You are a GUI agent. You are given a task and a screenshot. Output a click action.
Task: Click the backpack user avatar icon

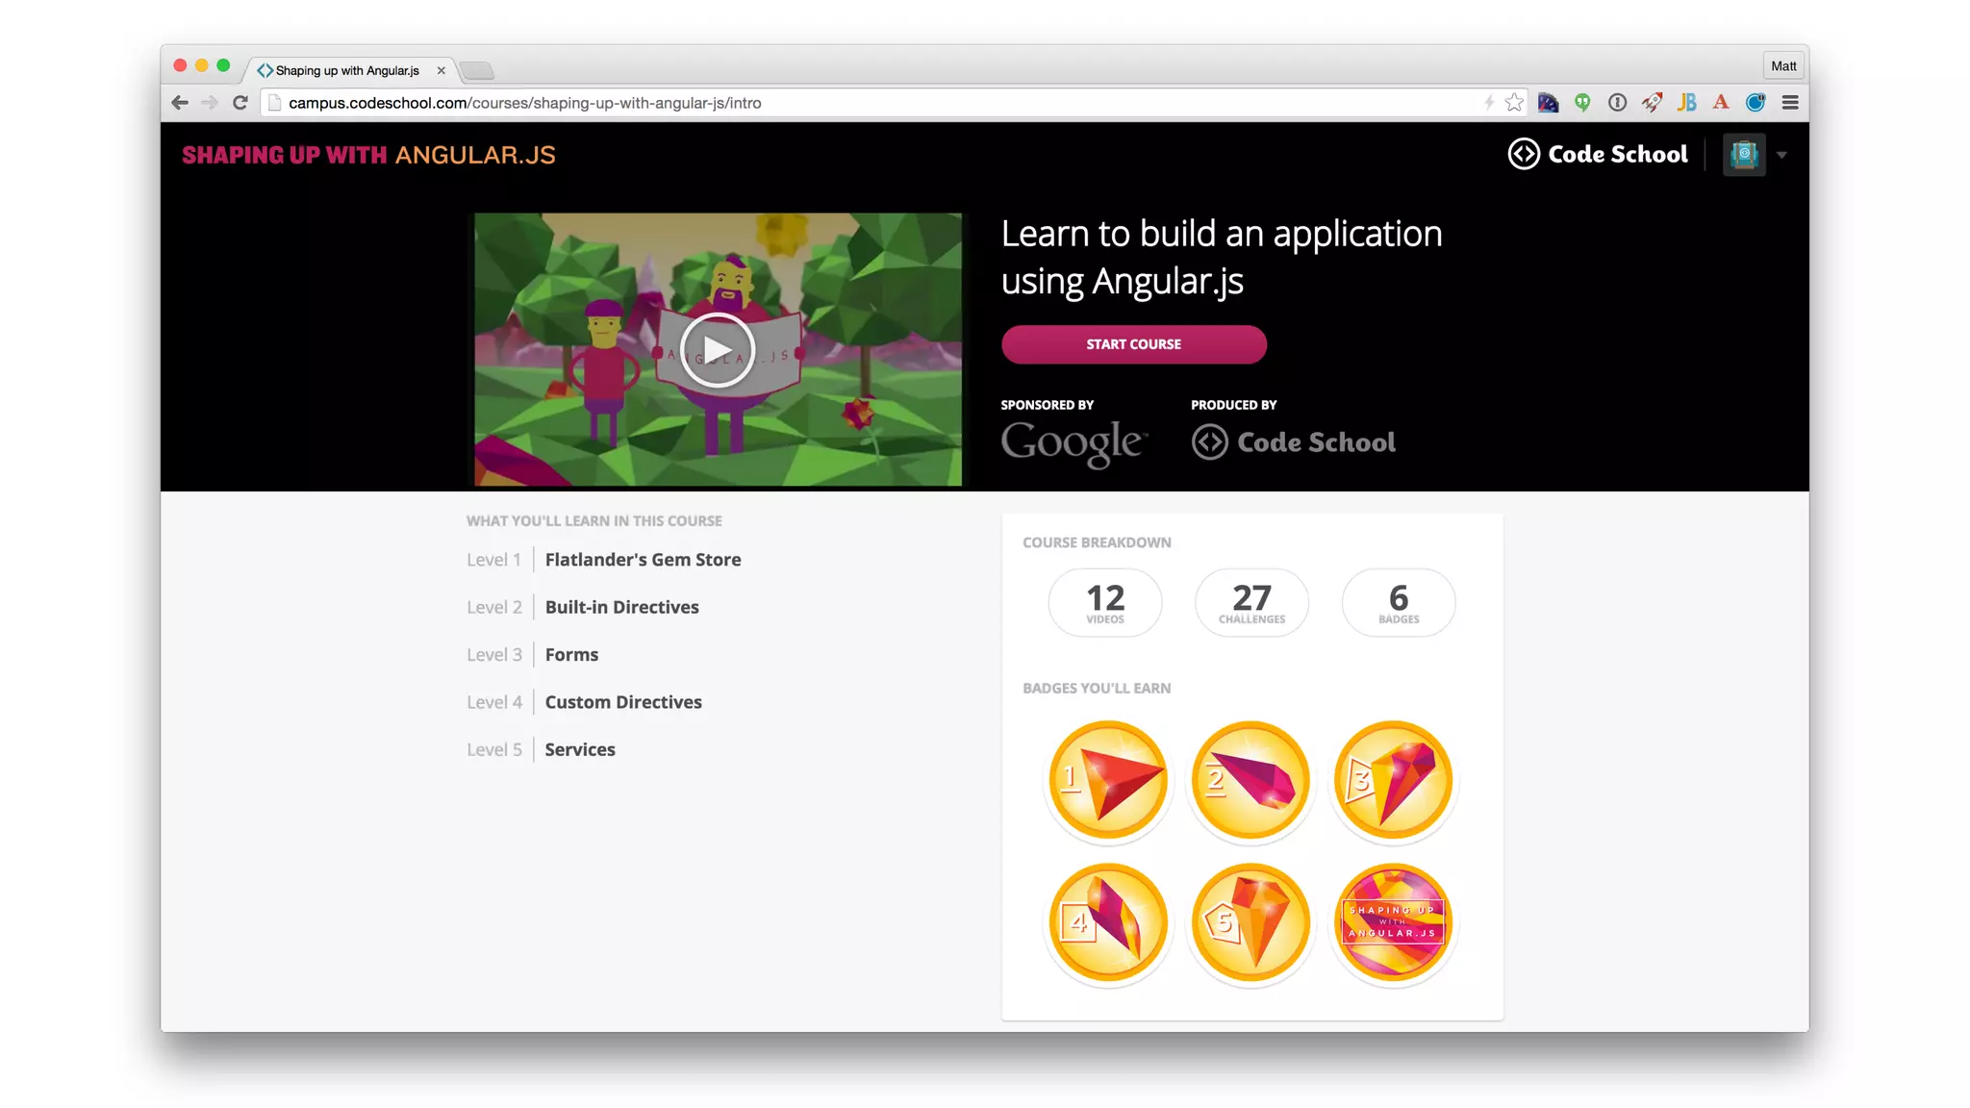click(x=1744, y=154)
